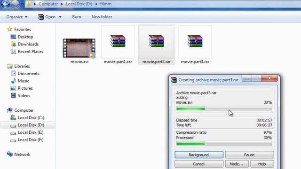This screenshot has height=169, width=301.
Task: Open Local Disk (C:)
Action: tap(31, 118)
